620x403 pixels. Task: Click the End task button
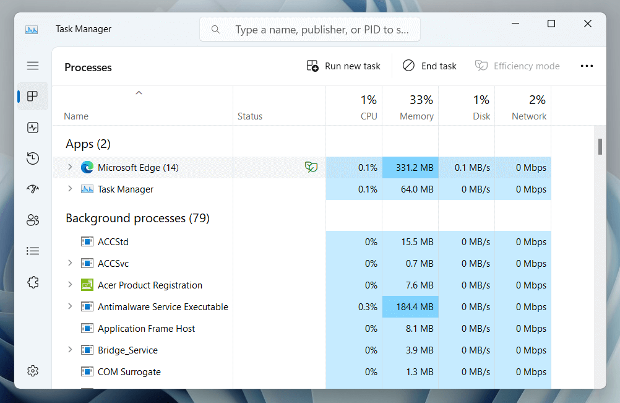pos(429,66)
